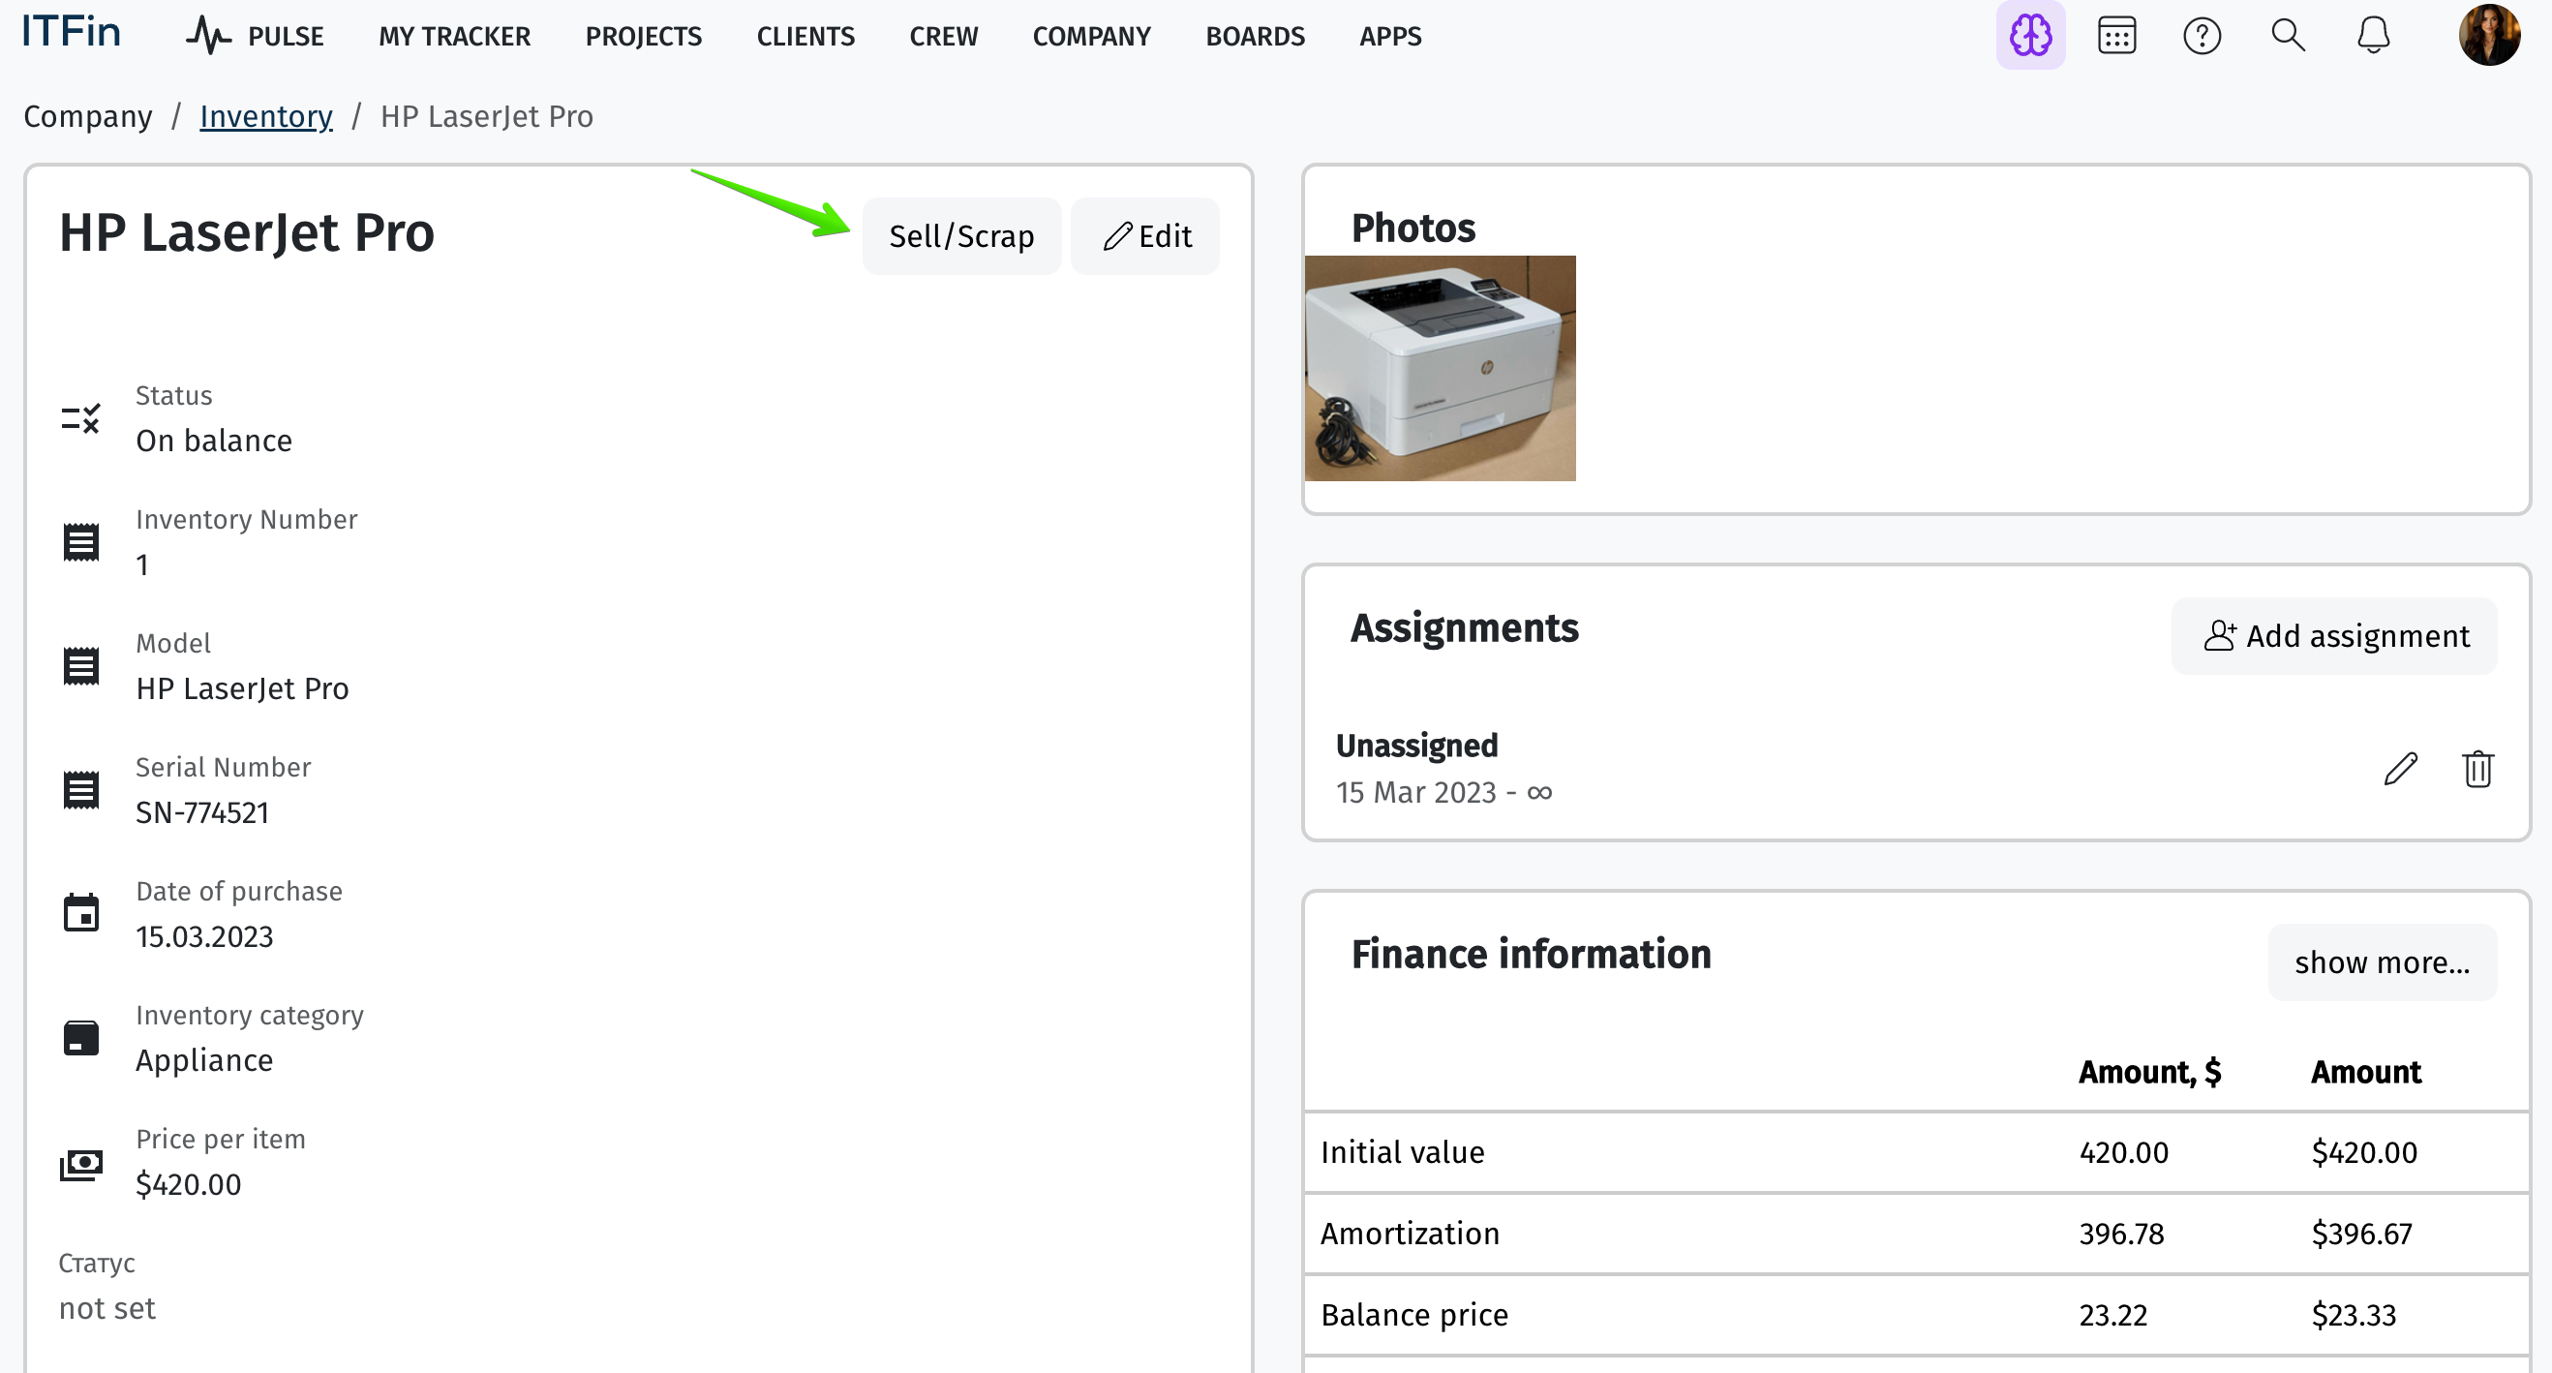Open the HP printer photo thumbnail
This screenshot has width=2552, height=1373.
coord(1440,369)
